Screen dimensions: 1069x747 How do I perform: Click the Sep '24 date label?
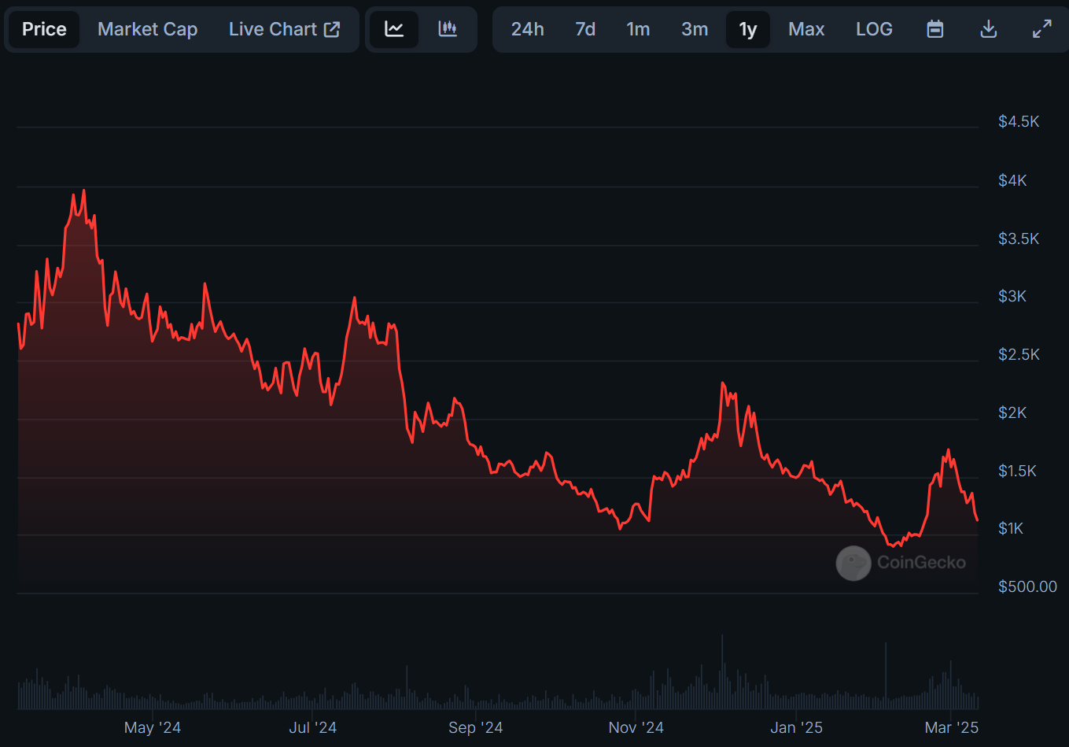click(476, 727)
